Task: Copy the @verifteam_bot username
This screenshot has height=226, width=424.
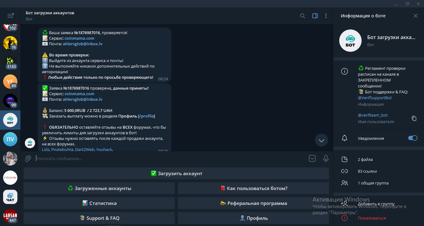Action: pos(414,118)
